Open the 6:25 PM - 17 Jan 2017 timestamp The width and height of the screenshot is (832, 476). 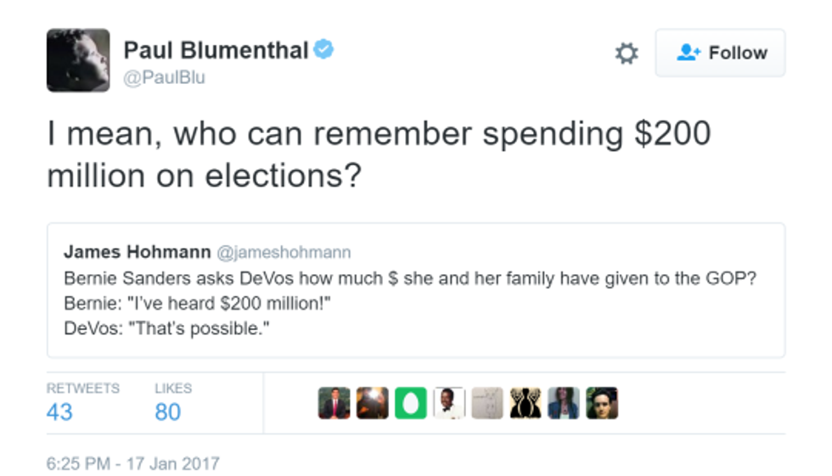point(132,463)
